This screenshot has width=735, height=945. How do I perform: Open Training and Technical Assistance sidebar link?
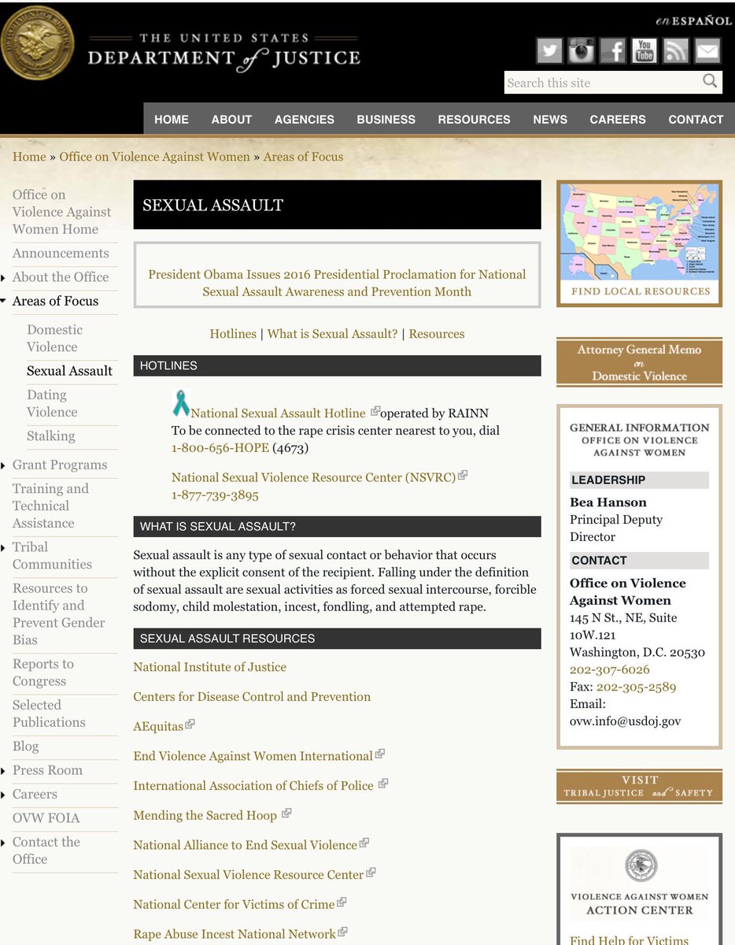[50, 506]
